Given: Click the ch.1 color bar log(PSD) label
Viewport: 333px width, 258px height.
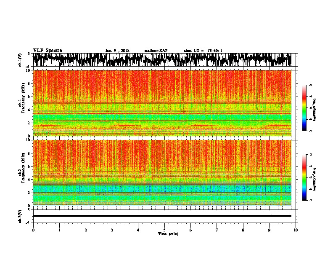Looking at the screenshot, I should coord(315,110).
